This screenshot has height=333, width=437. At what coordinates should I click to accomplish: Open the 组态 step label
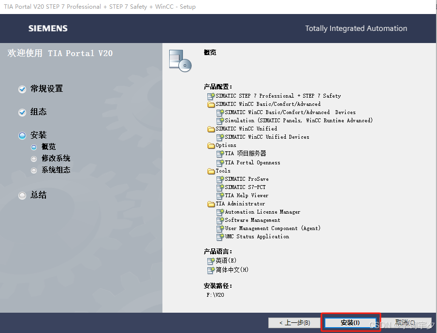(x=39, y=112)
